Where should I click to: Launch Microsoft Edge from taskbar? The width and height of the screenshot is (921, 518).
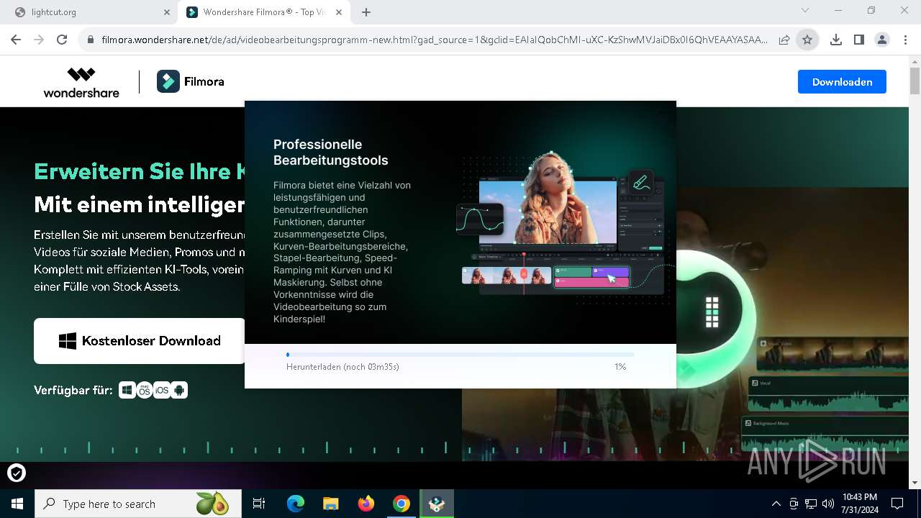click(x=296, y=504)
